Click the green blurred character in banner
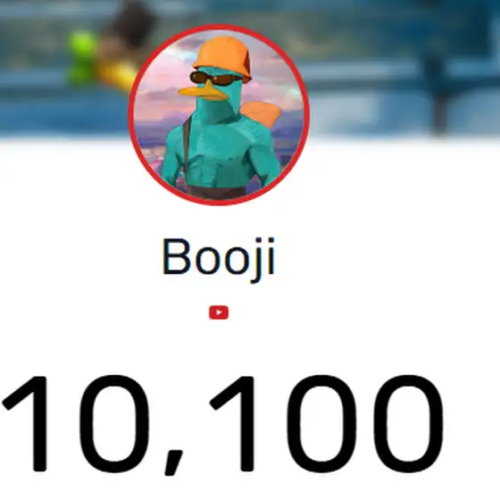The image size is (500, 500). tap(83, 55)
